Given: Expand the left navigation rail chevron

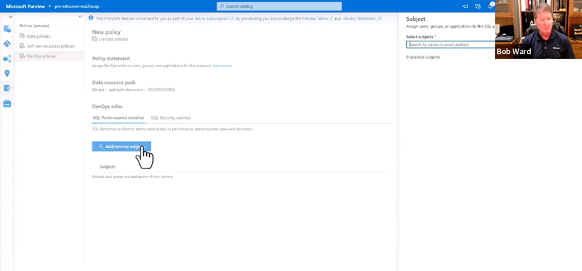Looking at the screenshot, I should [11, 17].
